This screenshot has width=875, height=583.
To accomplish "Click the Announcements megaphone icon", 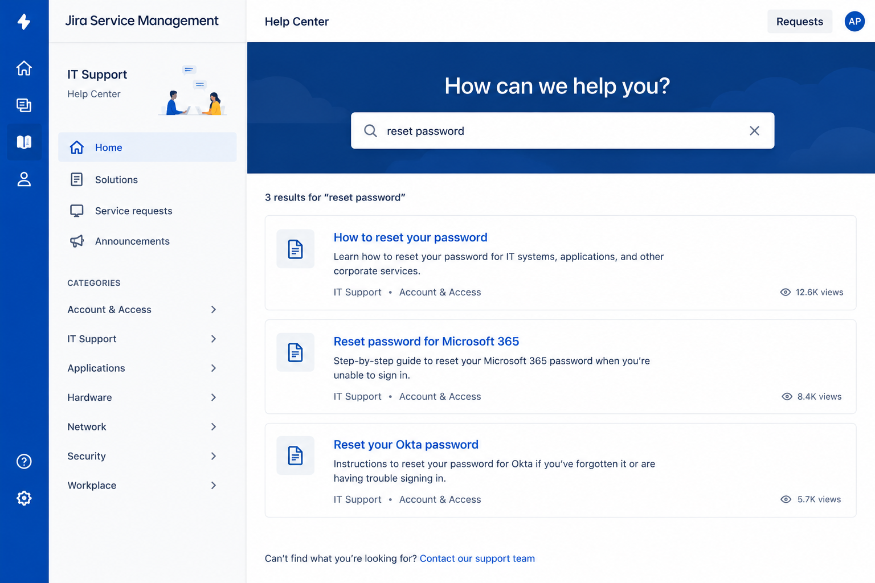I will pyautogui.click(x=77, y=241).
